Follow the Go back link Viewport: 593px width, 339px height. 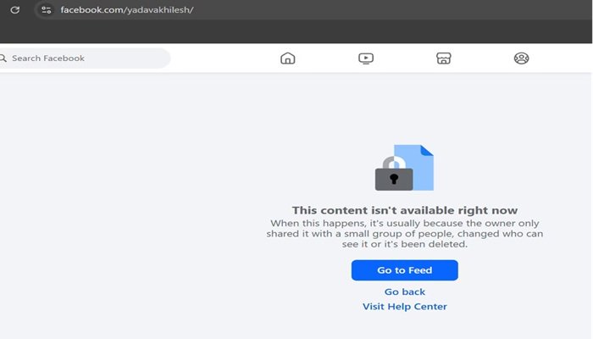[405, 292]
